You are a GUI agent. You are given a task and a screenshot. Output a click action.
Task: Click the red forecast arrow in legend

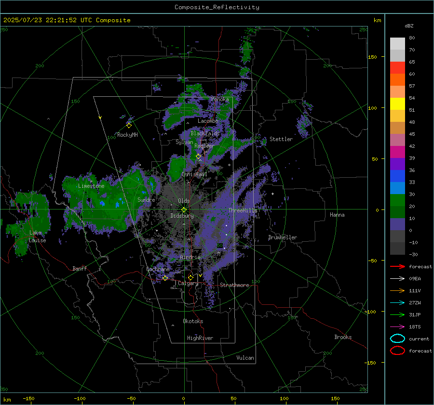click(397, 266)
